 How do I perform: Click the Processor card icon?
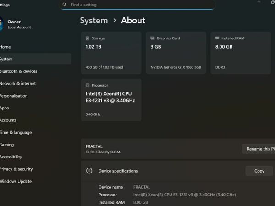click(87, 85)
